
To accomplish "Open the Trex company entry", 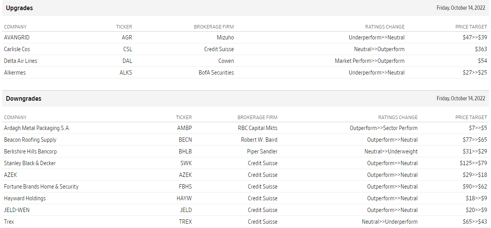I will pos(9,222).
